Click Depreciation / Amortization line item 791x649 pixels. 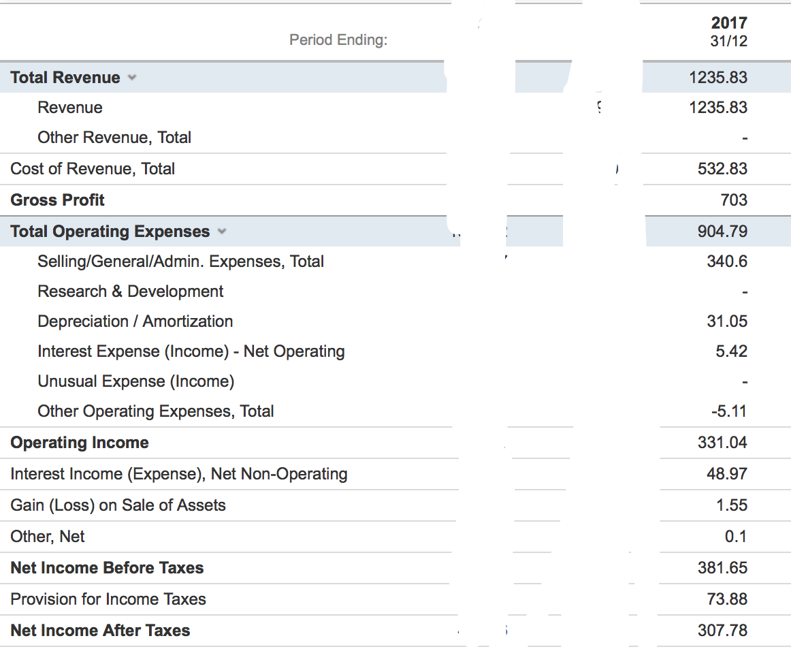coord(135,321)
